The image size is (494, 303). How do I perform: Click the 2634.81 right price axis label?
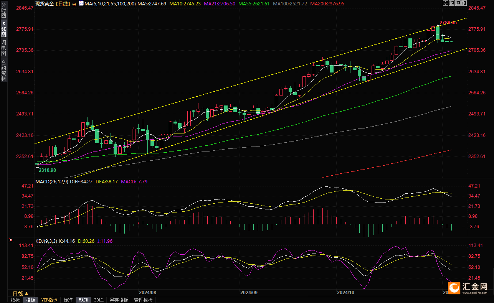477,71
